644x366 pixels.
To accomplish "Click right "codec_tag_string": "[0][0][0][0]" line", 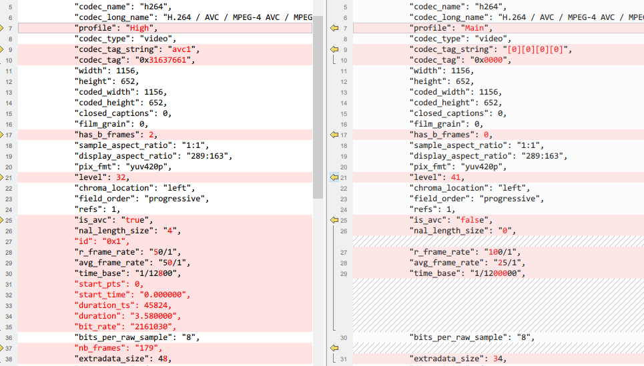I will [x=499, y=49].
